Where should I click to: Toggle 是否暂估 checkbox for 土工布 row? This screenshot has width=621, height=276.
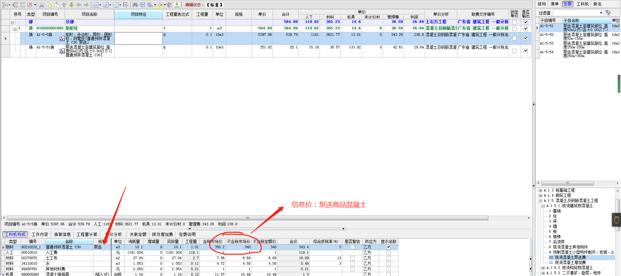coord(352,258)
